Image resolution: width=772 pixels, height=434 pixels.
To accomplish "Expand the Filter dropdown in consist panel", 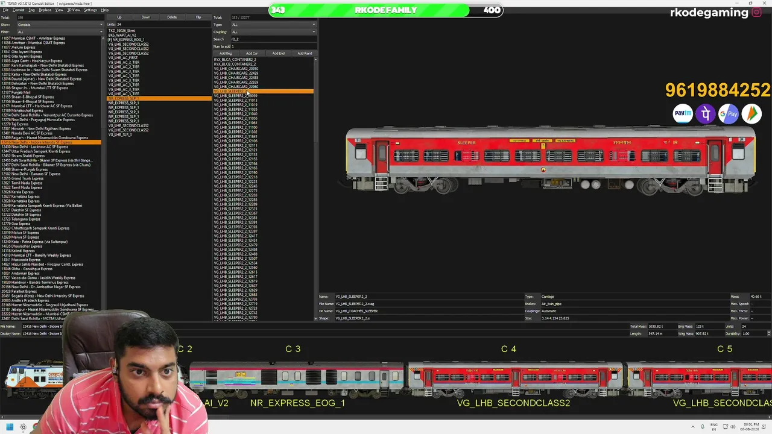I will pyautogui.click(x=60, y=32).
